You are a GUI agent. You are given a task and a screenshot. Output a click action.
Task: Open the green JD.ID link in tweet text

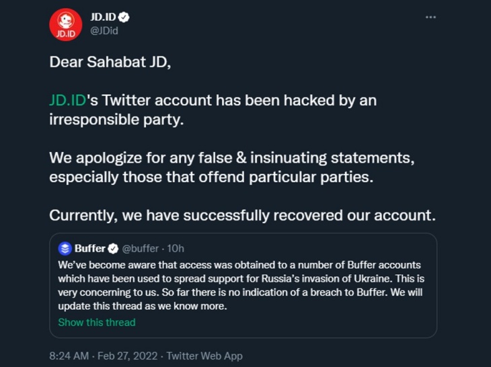coord(68,100)
